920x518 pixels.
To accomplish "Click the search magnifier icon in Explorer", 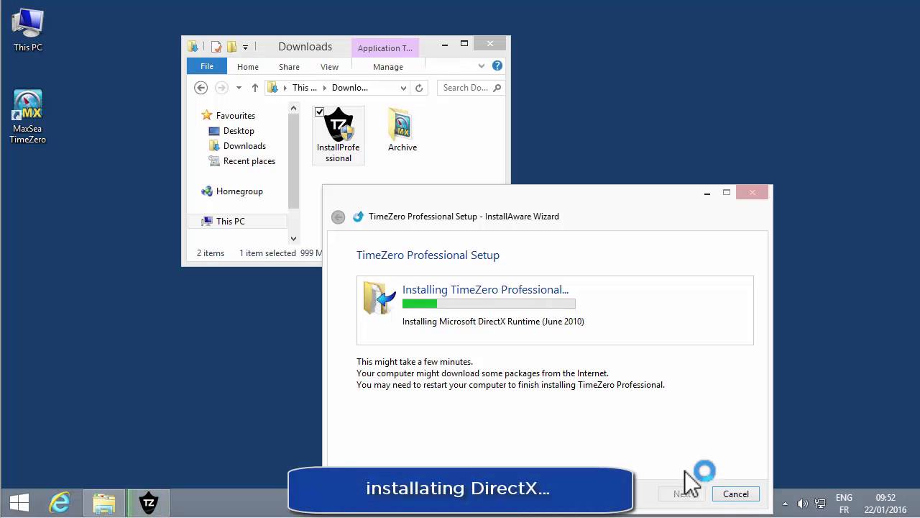I will pyautogui.click(x=497, y=88).
